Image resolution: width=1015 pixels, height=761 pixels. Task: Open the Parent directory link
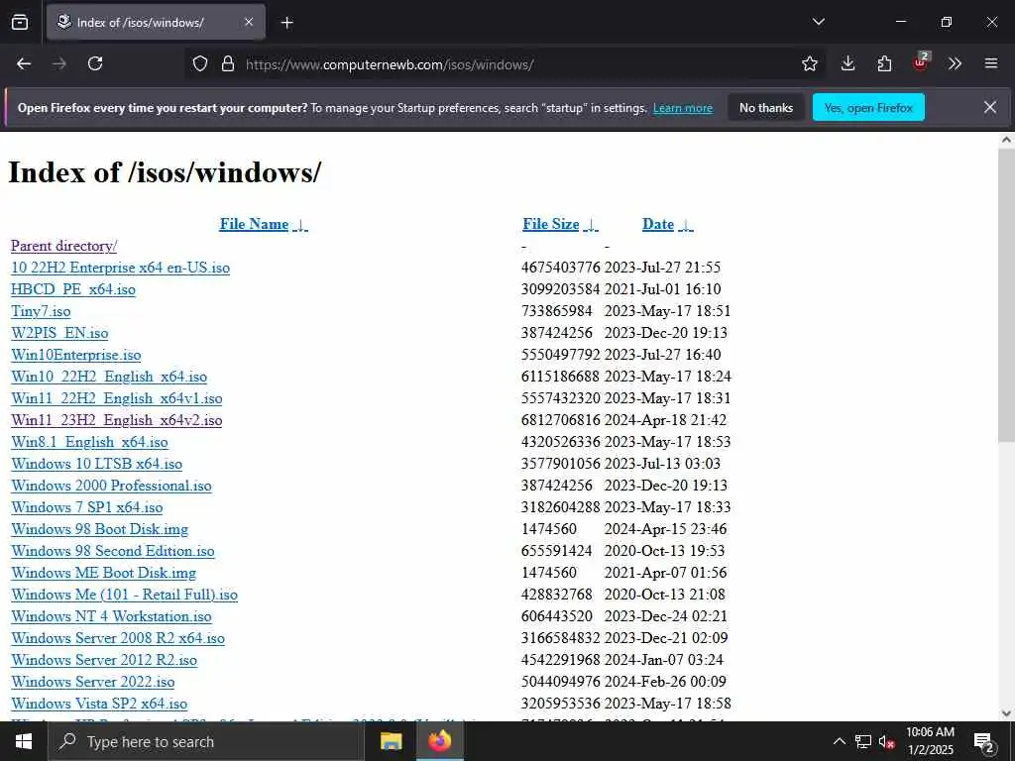click(x=63, y=246)
